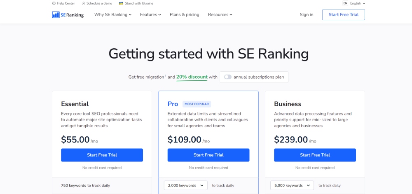This screenshot has height=194, width=412.
Task: Click the EN language badge
Action: tap(345, 3)
